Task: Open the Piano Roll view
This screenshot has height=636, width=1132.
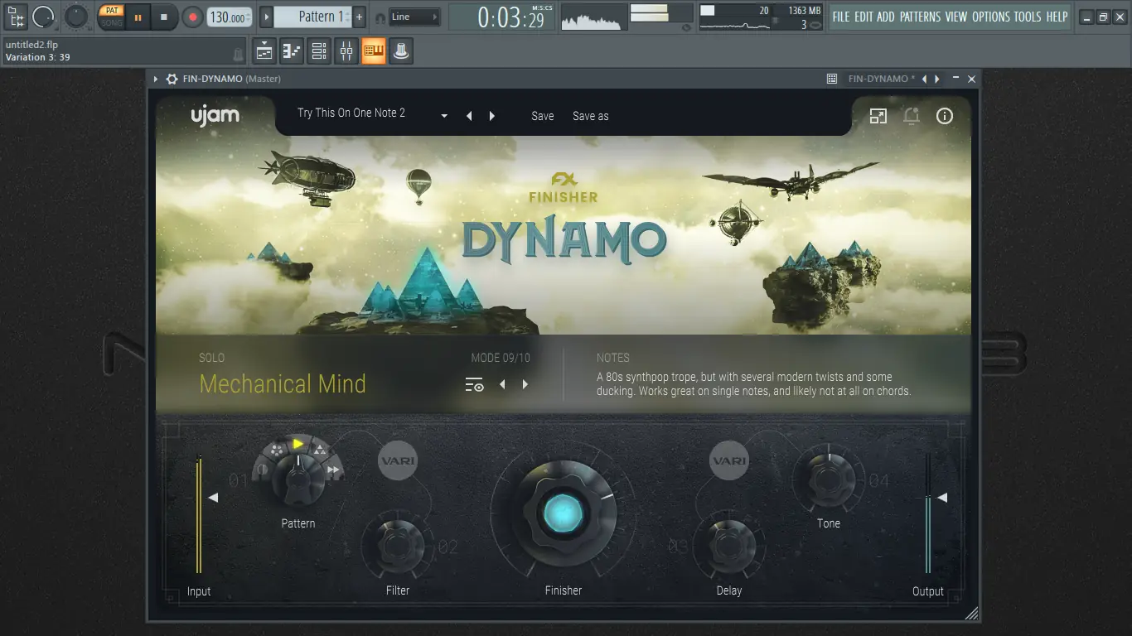Action: [x=291, y=51]
